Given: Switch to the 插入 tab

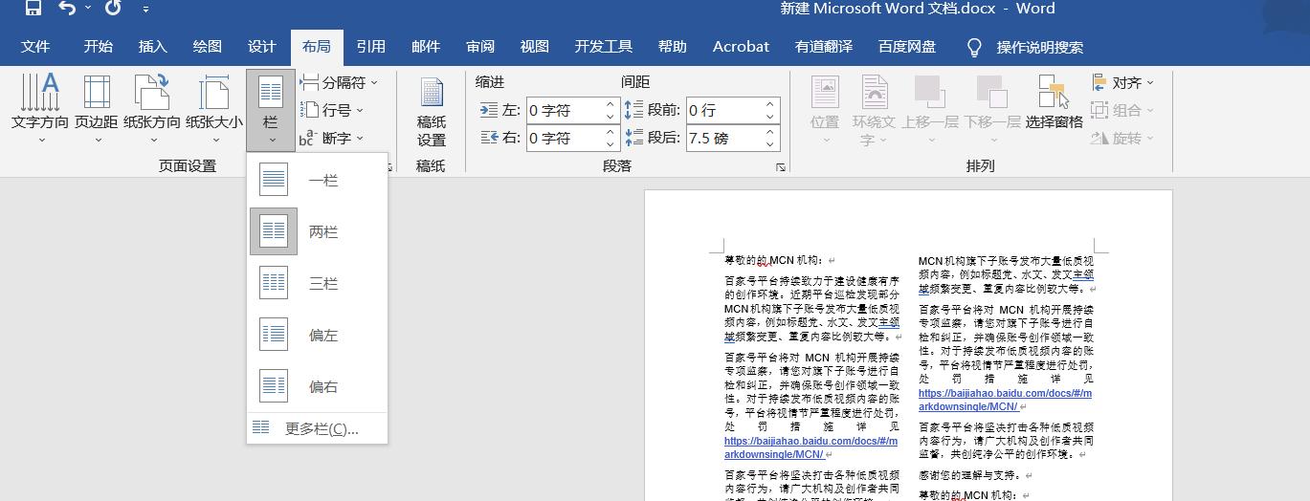Looking at the screenshot, I should click(152, 47).
